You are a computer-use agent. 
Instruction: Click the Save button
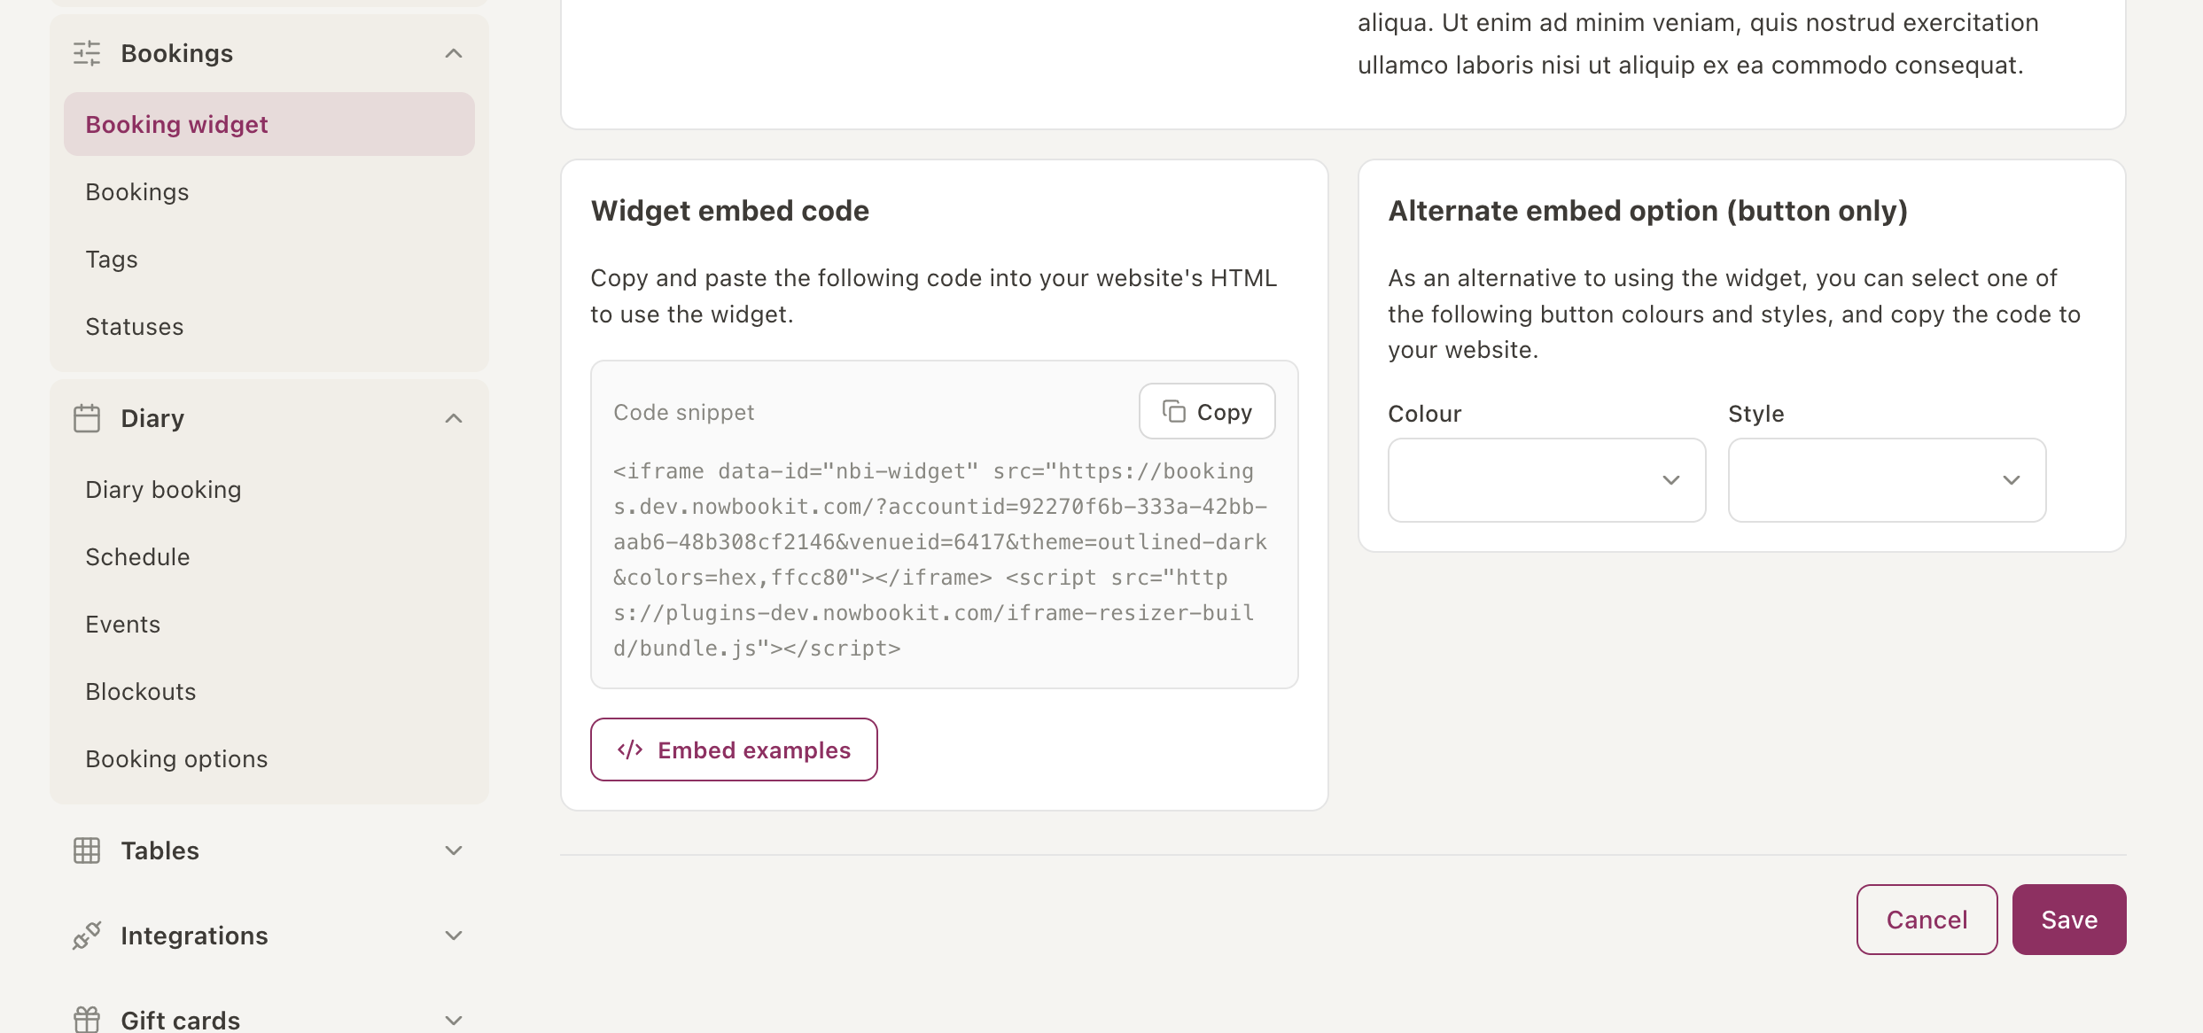2069,920
